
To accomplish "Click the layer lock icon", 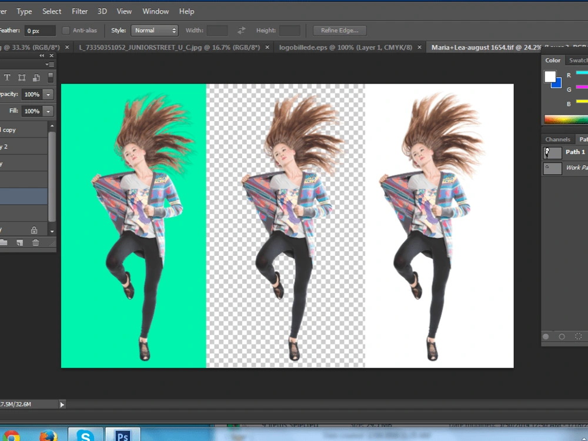I will [34, 229].
